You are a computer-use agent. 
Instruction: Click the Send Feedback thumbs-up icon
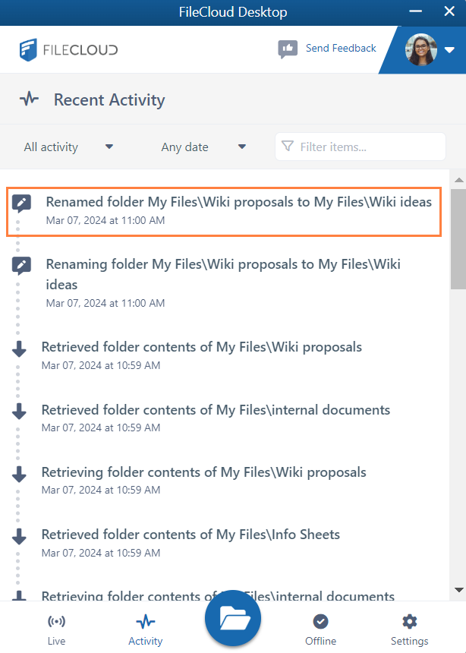pos(288,49)
